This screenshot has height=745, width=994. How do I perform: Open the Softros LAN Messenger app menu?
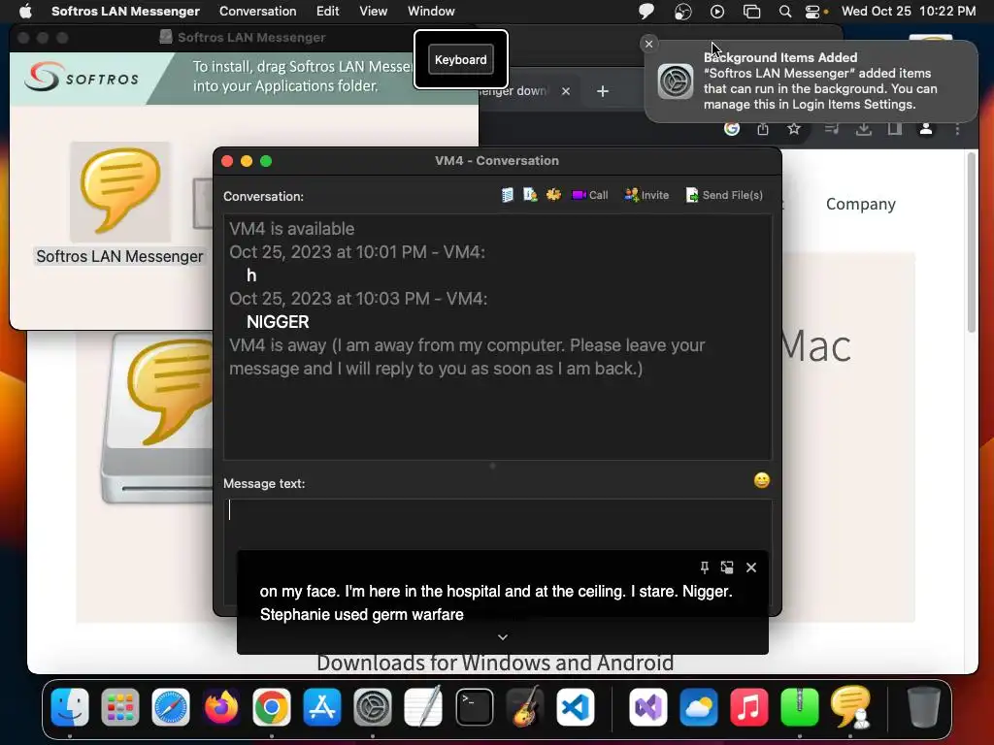pyautogui.click(x=125, y=11)
